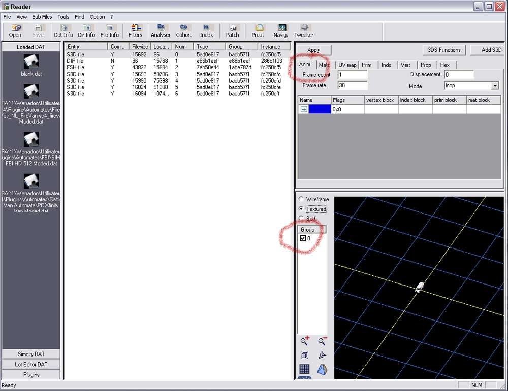Viewport: 508px width, 391px height.
Task: Open Dat Info from the toolbar
Action: click(x=63, y=31)
